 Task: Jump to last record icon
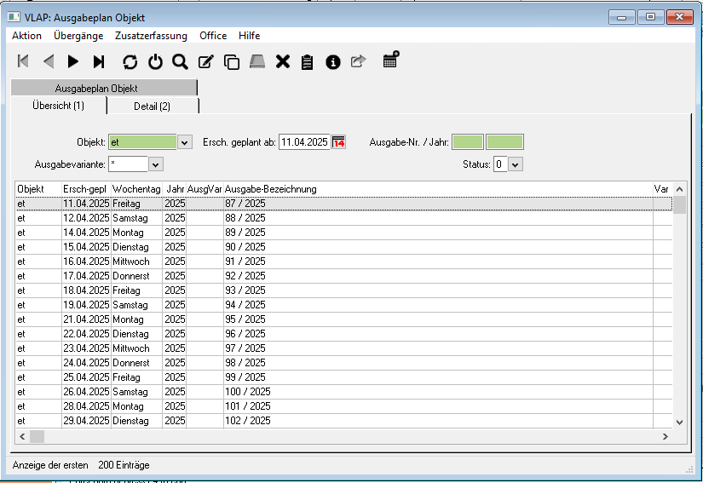pyautogui.click(x=99, y=61)
